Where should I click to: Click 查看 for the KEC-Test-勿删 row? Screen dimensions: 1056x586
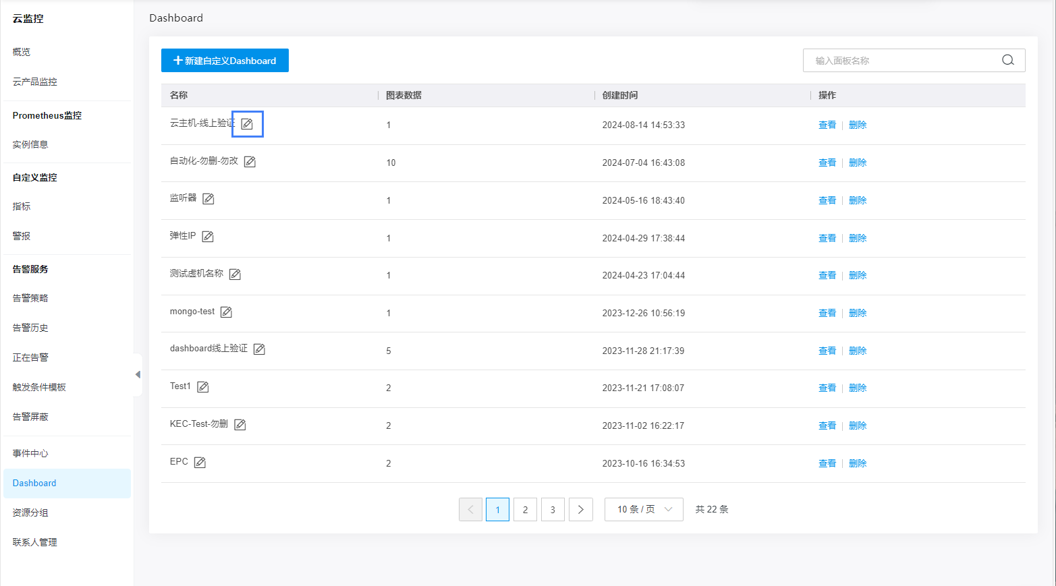827,426
